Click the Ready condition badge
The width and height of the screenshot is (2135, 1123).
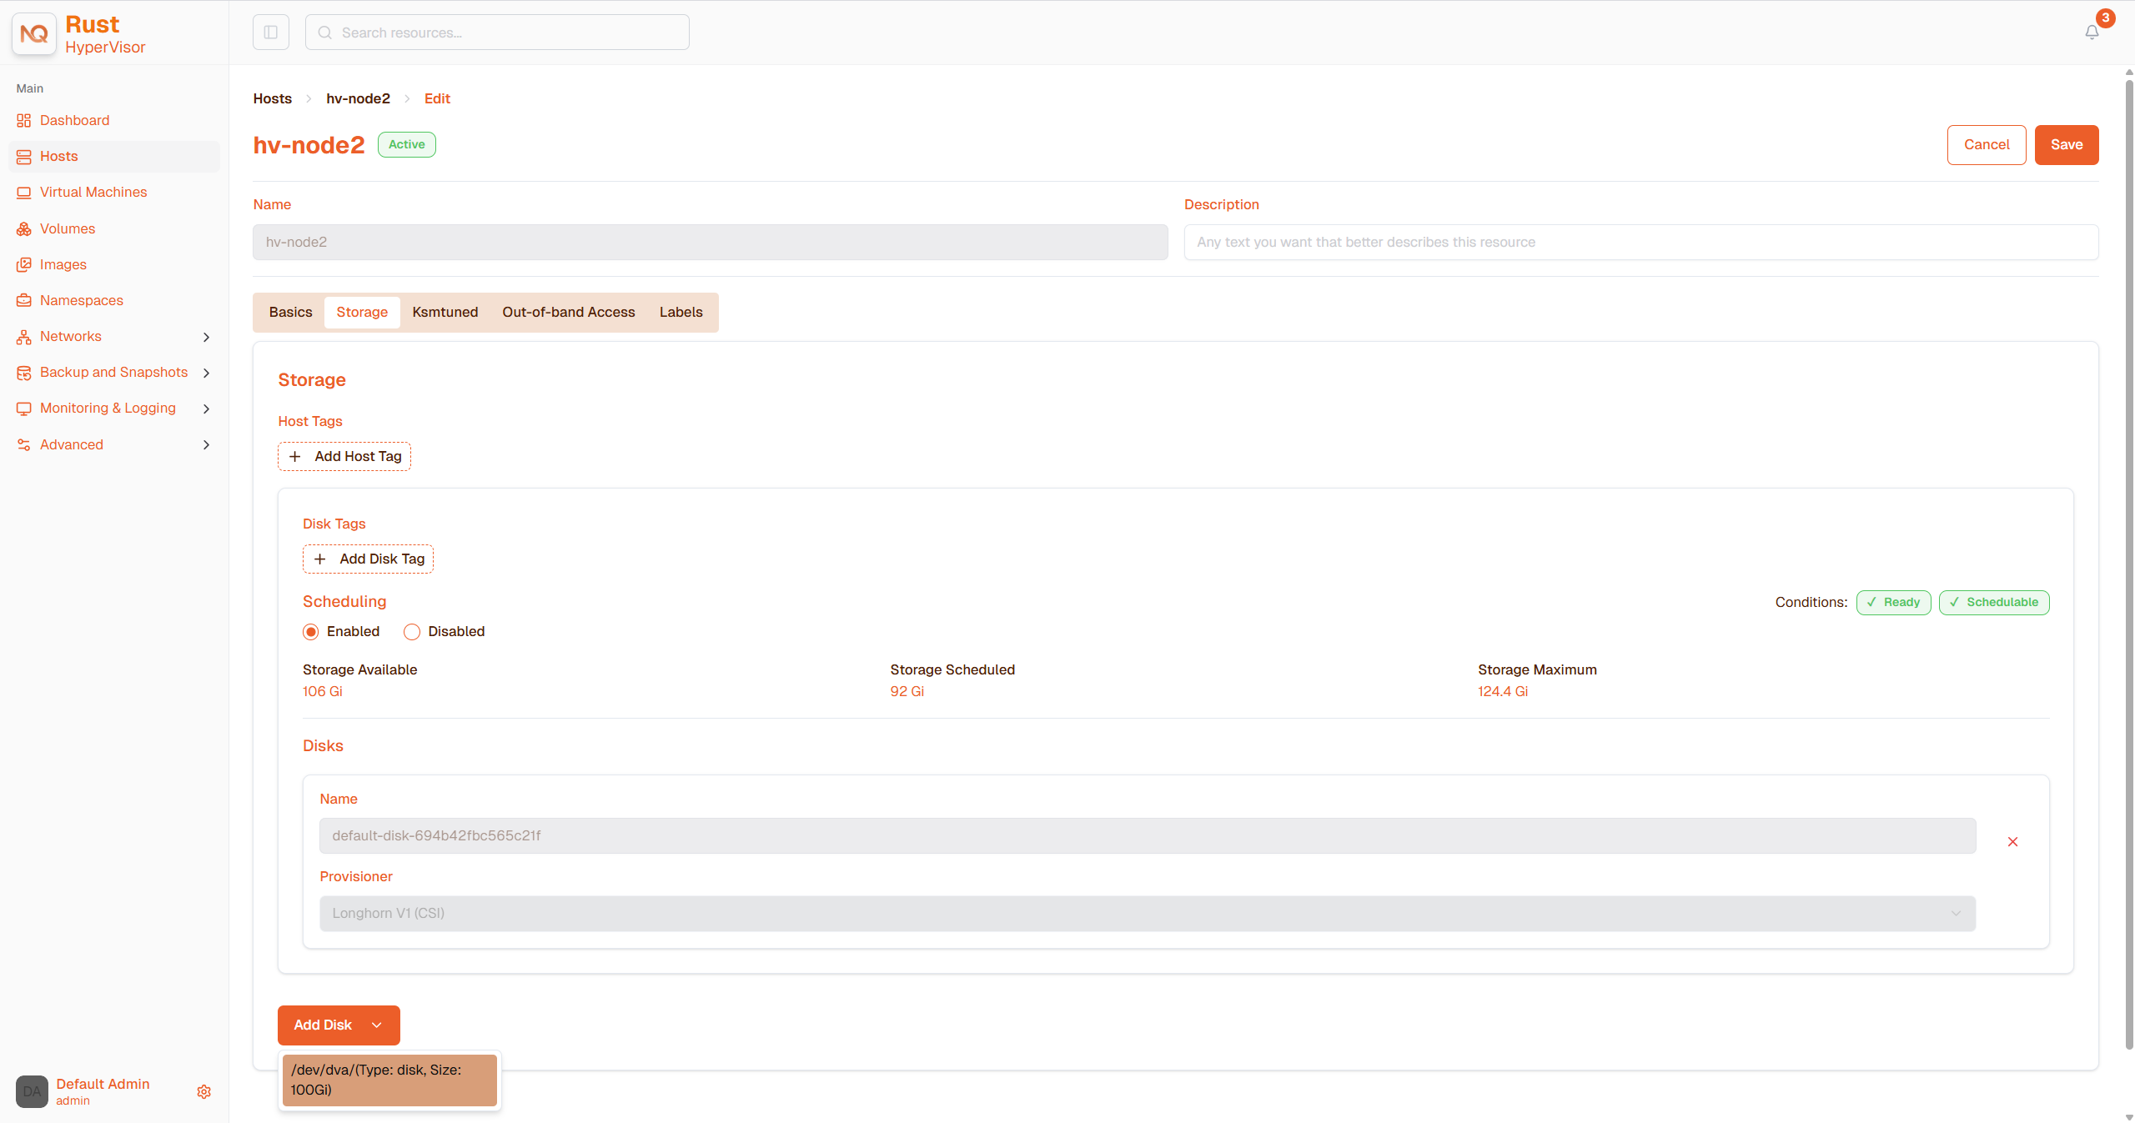point(1893,603)
